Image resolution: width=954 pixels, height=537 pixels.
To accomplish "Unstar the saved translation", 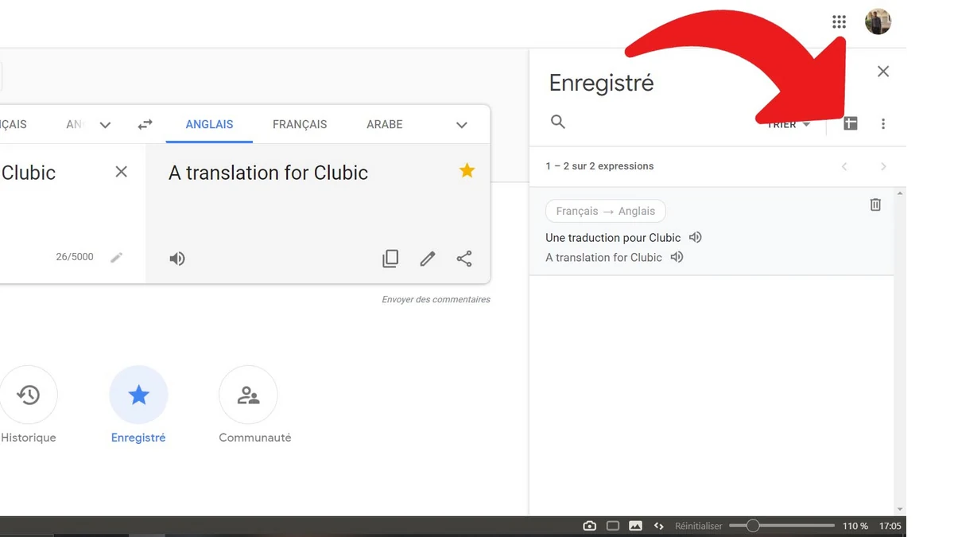I will coord(467,170).
